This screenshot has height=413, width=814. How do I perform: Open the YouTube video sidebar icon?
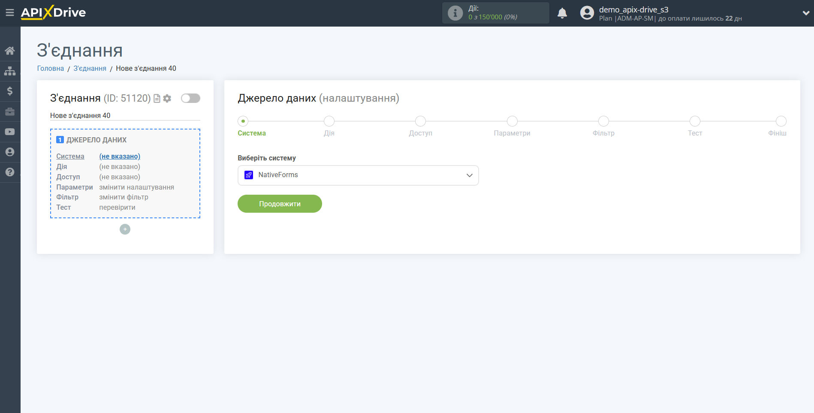(x=10, y=132)
